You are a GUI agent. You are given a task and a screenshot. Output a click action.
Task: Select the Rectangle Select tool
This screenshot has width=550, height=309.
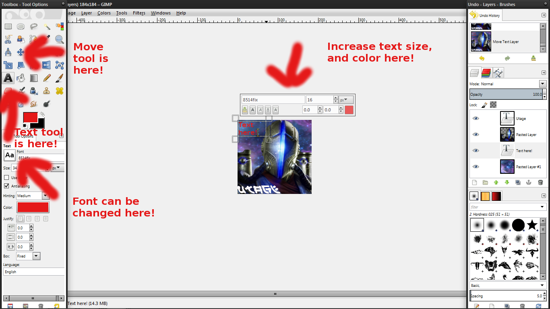point(8,27)
